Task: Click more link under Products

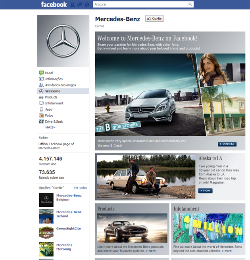Action: click(151, 251)
